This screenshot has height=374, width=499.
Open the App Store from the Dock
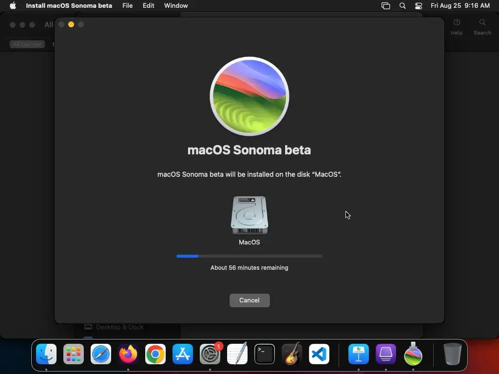coord(183,354)
